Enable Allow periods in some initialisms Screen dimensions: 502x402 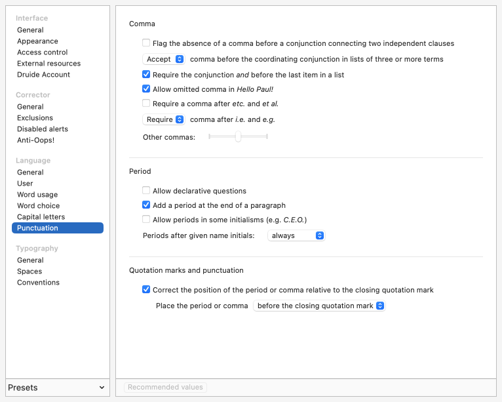click(146, 219)
